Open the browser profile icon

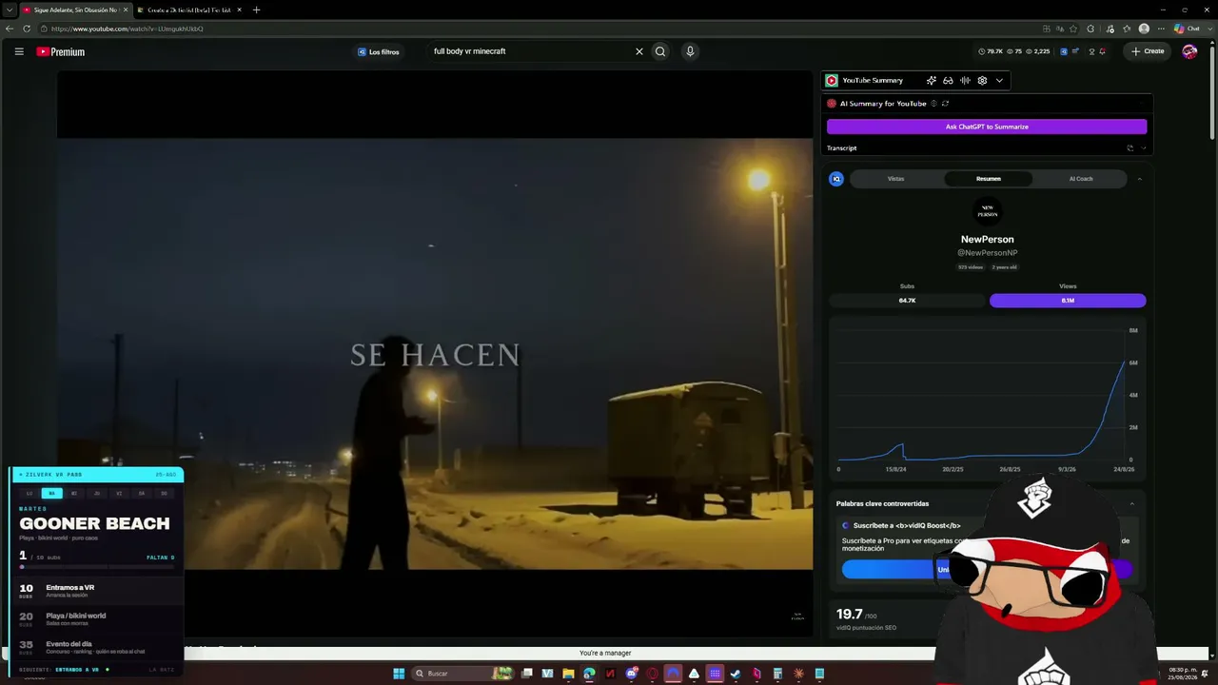(x=1144, y=29)
